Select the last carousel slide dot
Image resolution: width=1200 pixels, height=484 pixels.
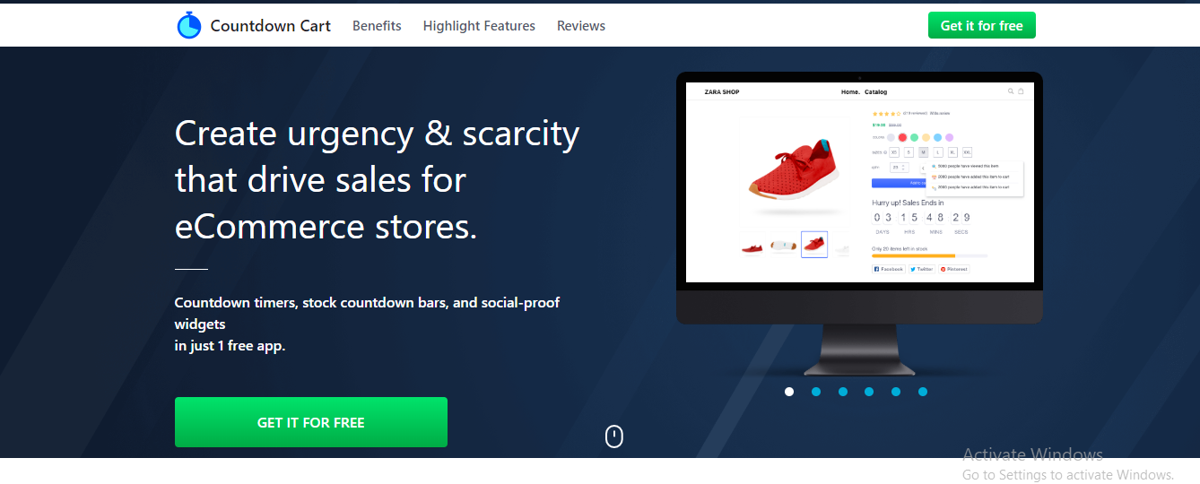923,392
